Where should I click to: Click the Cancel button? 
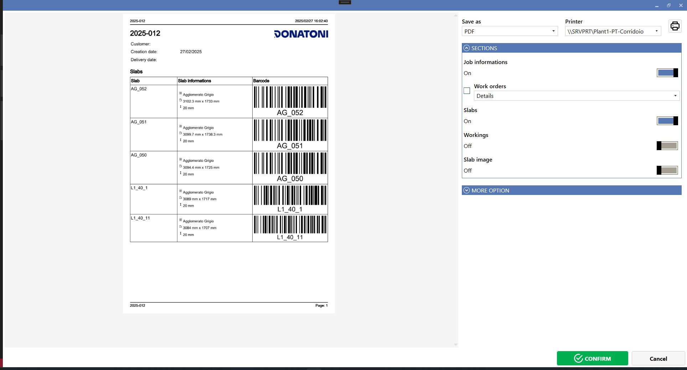[658, 358]
